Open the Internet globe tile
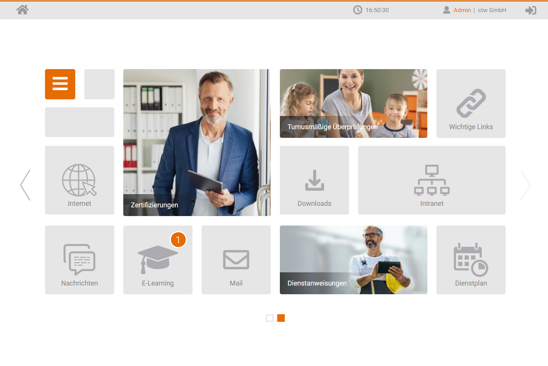This screenshot has height=366, width=548. (x=79, y=180)
